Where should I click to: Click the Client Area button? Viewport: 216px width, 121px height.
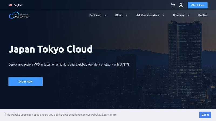point(198,5)
